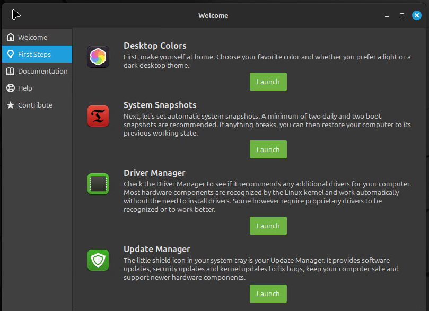Click the green Driver Manager chip icon
This screenshot has width=429, height=311.
(x=98, y=184)
